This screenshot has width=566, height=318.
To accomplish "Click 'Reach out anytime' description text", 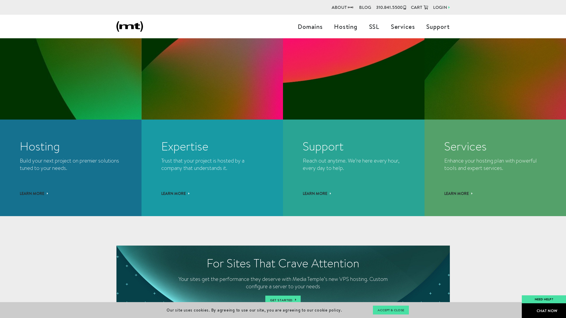I will click(x=351, y=164).
